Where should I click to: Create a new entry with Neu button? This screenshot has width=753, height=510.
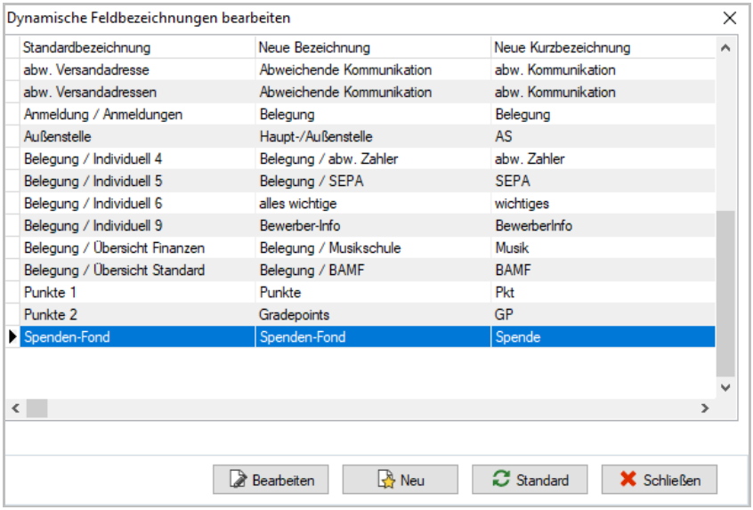400,479
